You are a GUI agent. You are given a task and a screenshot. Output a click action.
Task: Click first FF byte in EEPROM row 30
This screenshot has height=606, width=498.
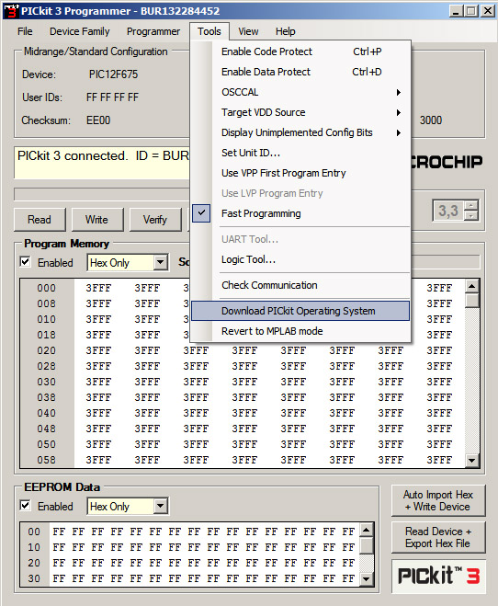[x=59, y=578]
